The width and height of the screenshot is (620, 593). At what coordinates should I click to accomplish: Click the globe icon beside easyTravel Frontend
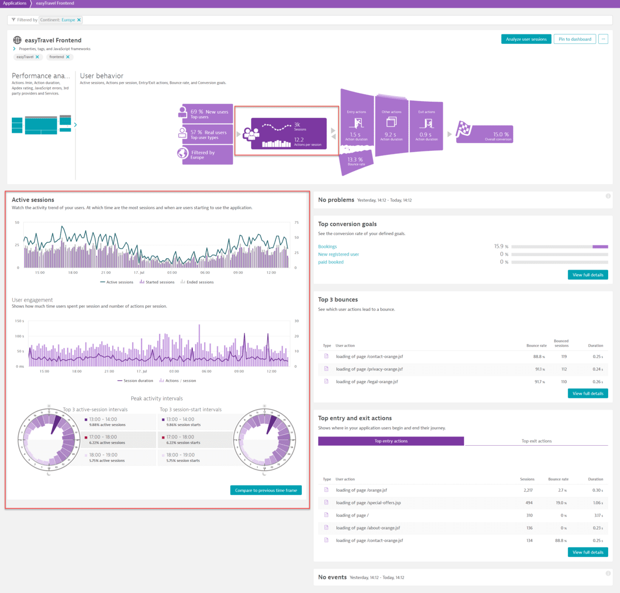[x=18, y=40]
